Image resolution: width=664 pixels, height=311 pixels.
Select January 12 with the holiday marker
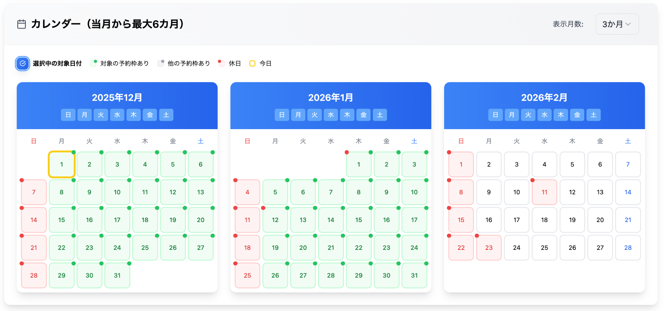click(x=275, y=220)
